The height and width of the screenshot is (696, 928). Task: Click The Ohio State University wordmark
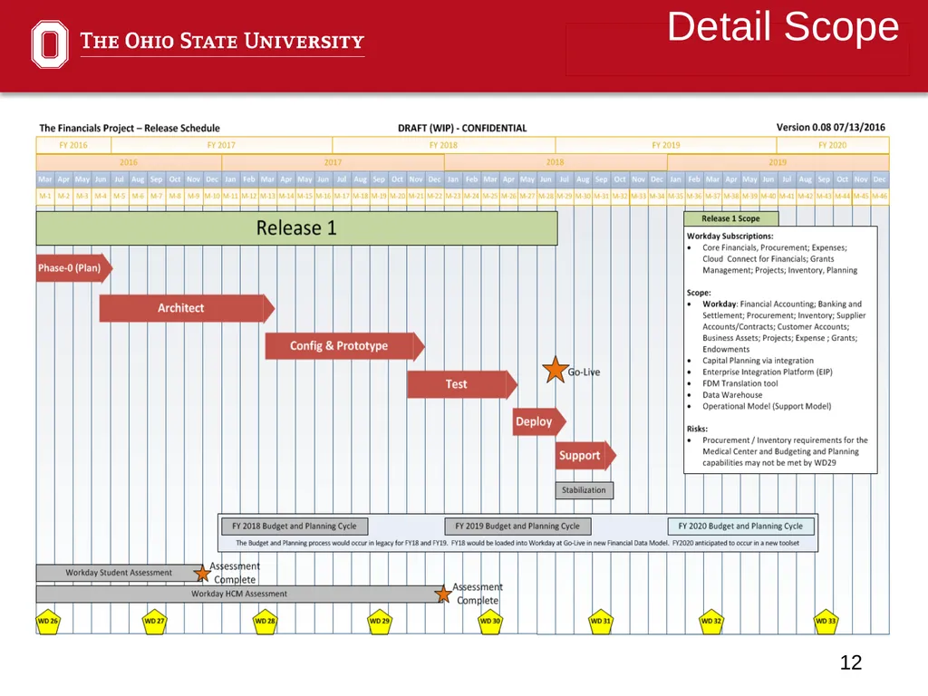tap(222, 42)
